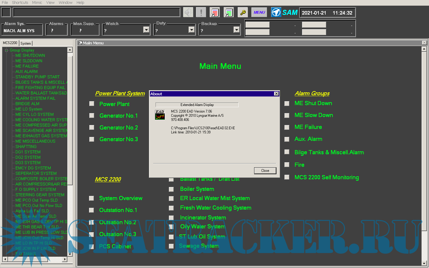
Task: Click the Main Menu window title icon
Action: [x=80, y=43]
